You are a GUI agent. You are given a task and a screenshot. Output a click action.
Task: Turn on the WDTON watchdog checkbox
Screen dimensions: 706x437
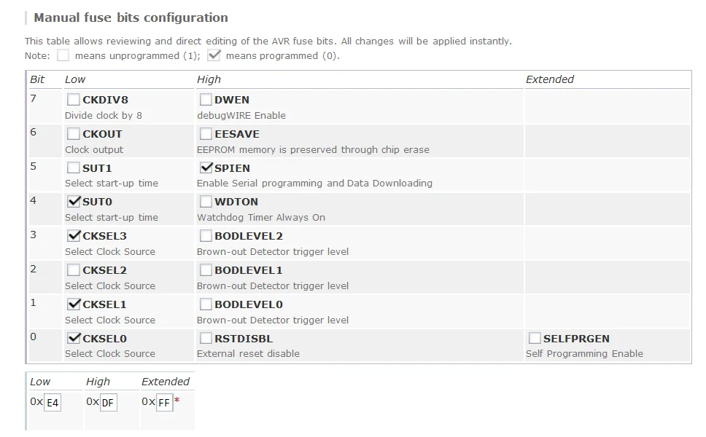click(x=206, y=202)
